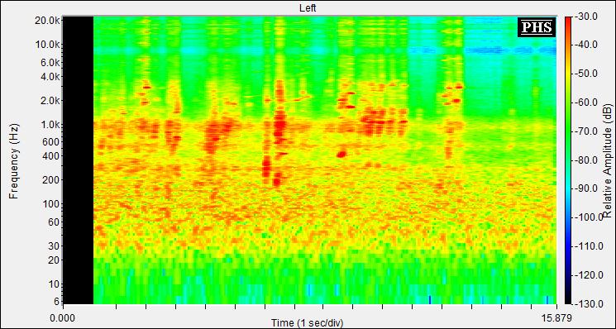
Task: Select the 1.0k frequency tick label
Action: click(51, 125)
